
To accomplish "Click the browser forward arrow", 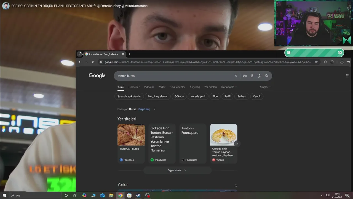I will 87,62.
